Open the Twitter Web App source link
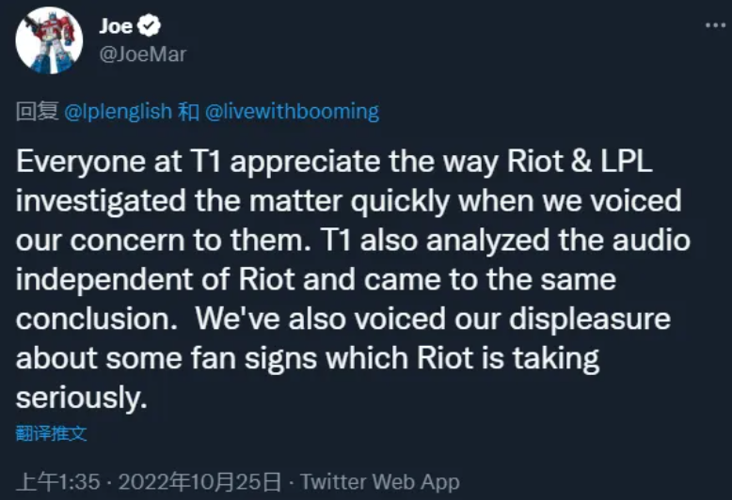Screen dimensions: 732x500 click(379, 482)
